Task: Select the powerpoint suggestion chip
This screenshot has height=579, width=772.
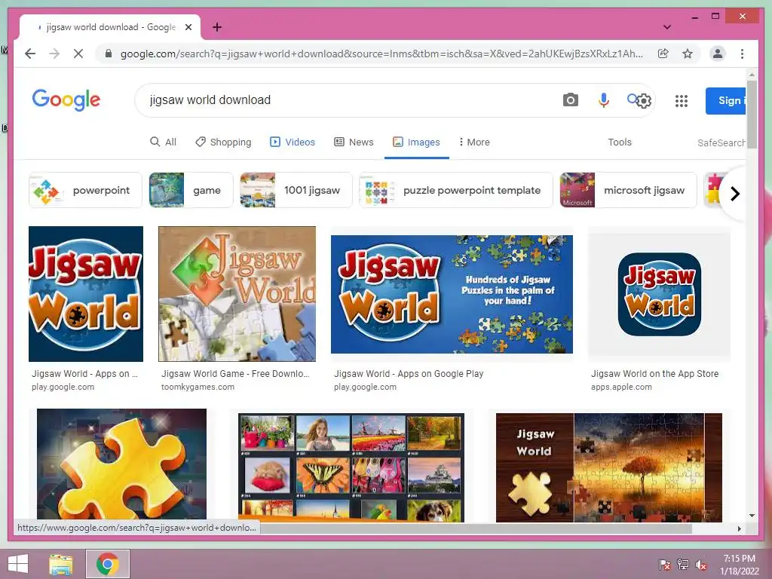Action: click(85, 190)
